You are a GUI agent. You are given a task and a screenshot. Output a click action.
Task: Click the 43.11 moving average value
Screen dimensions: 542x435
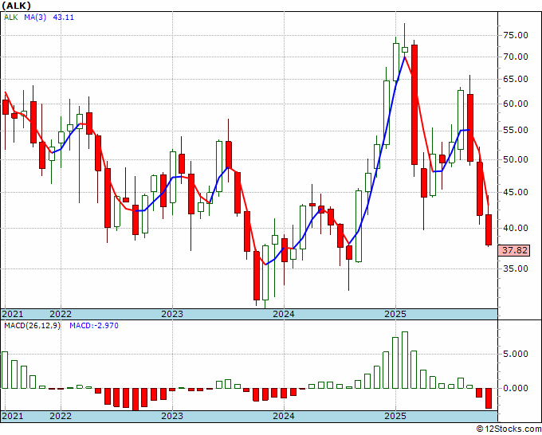[x=63, y=18]
